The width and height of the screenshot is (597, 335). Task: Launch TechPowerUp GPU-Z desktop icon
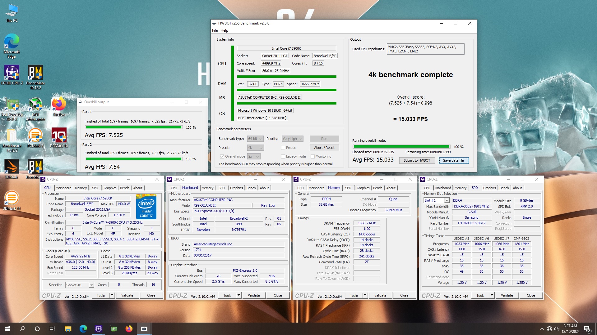click(12, 109)
